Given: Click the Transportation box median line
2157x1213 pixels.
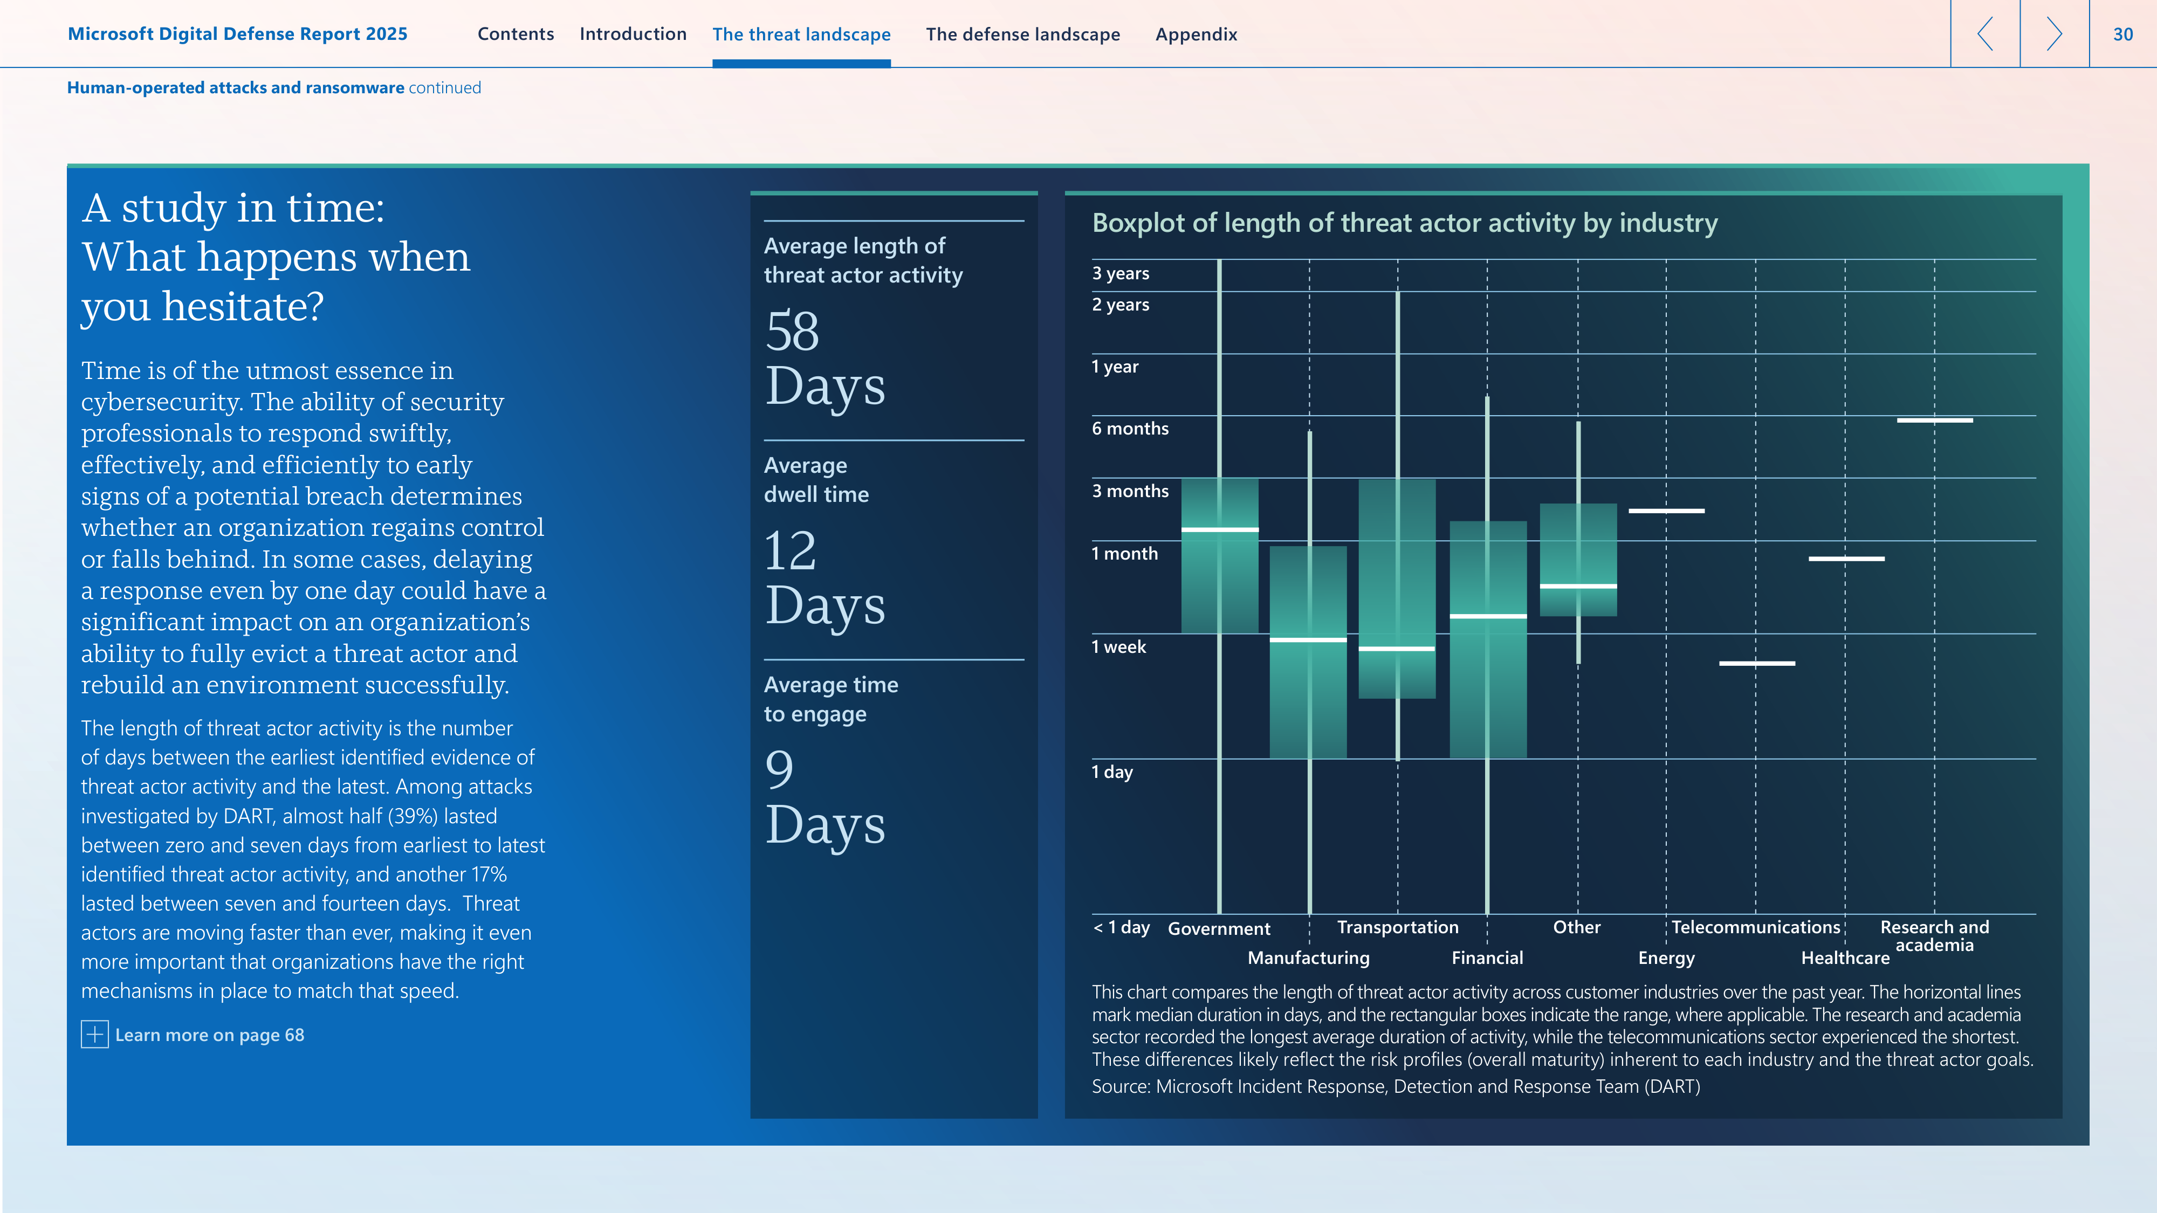Looking at the screenshot, I should [x=1397, y=649].
